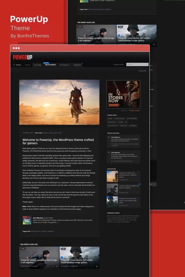Click the 'Recent Comments' sidebar heading
This screenshot has width=185, height=277.
(x=113, y=133)
